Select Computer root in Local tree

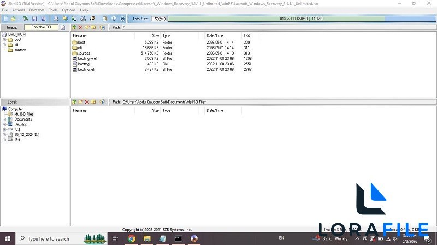15,109
